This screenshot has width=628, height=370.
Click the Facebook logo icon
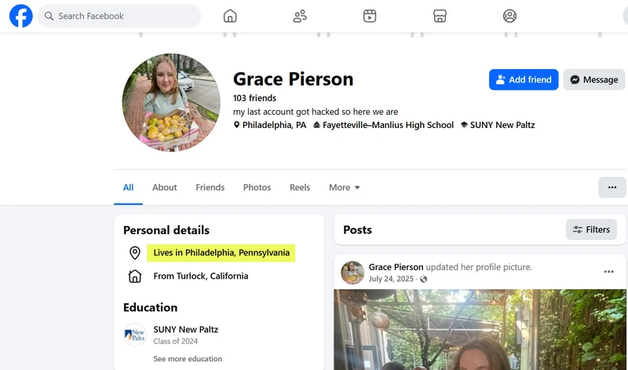click(x=21, y=16)
